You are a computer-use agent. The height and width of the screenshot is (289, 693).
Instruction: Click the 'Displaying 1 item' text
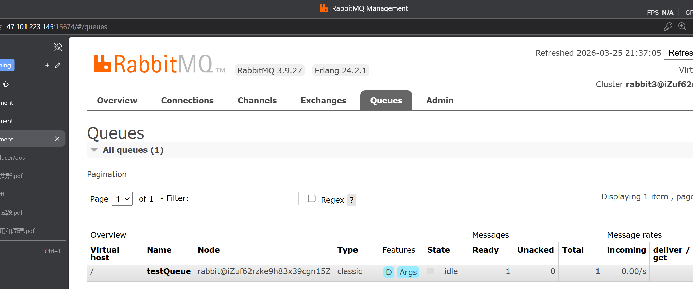pos(635,197)
